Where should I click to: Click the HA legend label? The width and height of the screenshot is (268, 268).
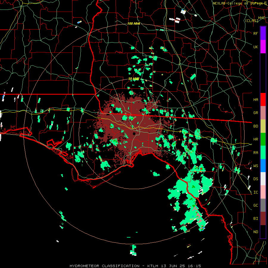[255, 100]
